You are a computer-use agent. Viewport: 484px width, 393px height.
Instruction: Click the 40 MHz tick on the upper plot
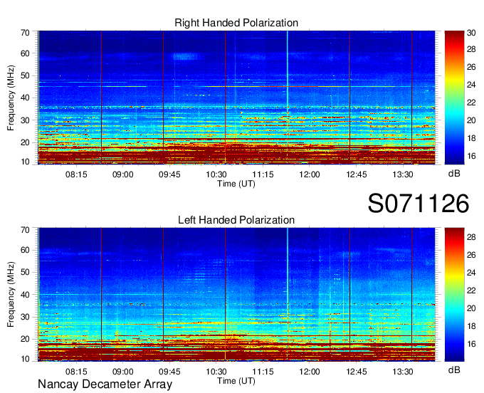(x=25, y=98)
